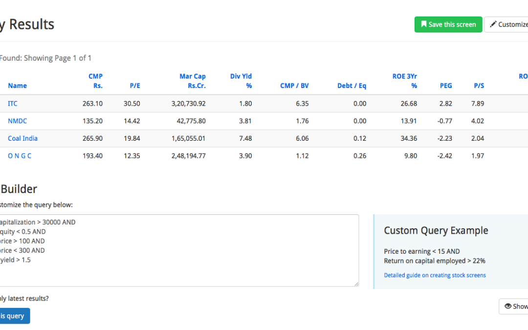
Task: Select Coal India's market cap 1,65,055.01
Action: point(189,138)
